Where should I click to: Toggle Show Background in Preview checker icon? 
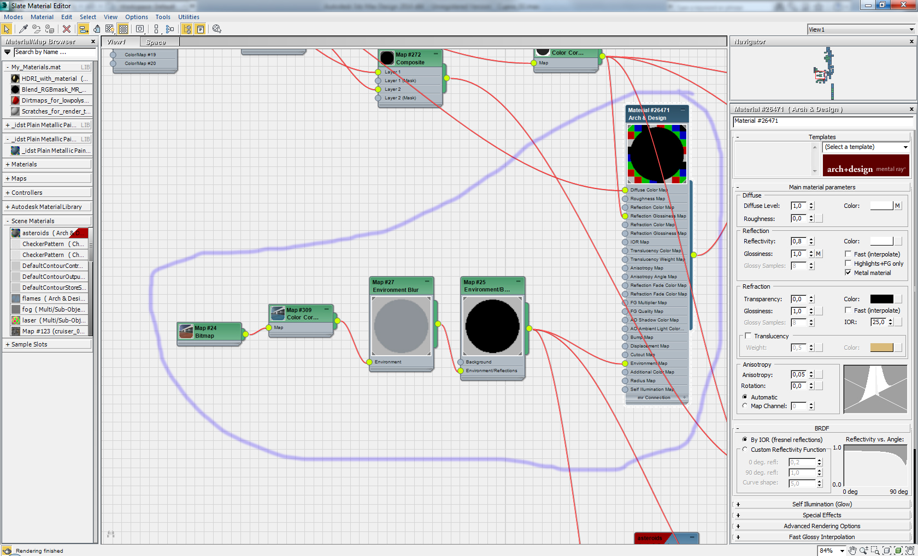[123, 29]
